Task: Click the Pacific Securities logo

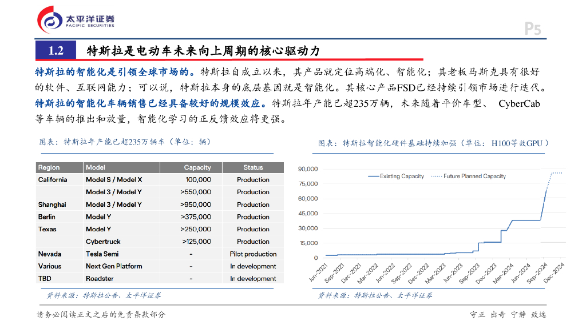Action: coord(76,20)
